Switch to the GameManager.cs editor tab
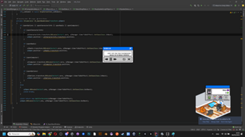The image size is (245, 137). [x=12, y=9]
